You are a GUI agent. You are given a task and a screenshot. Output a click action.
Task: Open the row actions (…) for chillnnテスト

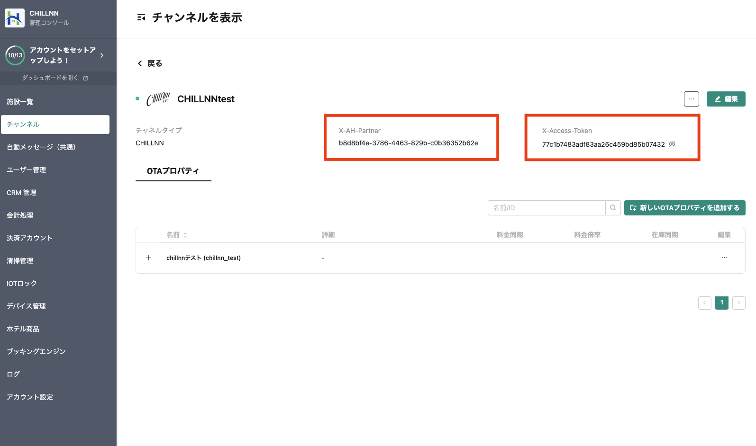724,258
